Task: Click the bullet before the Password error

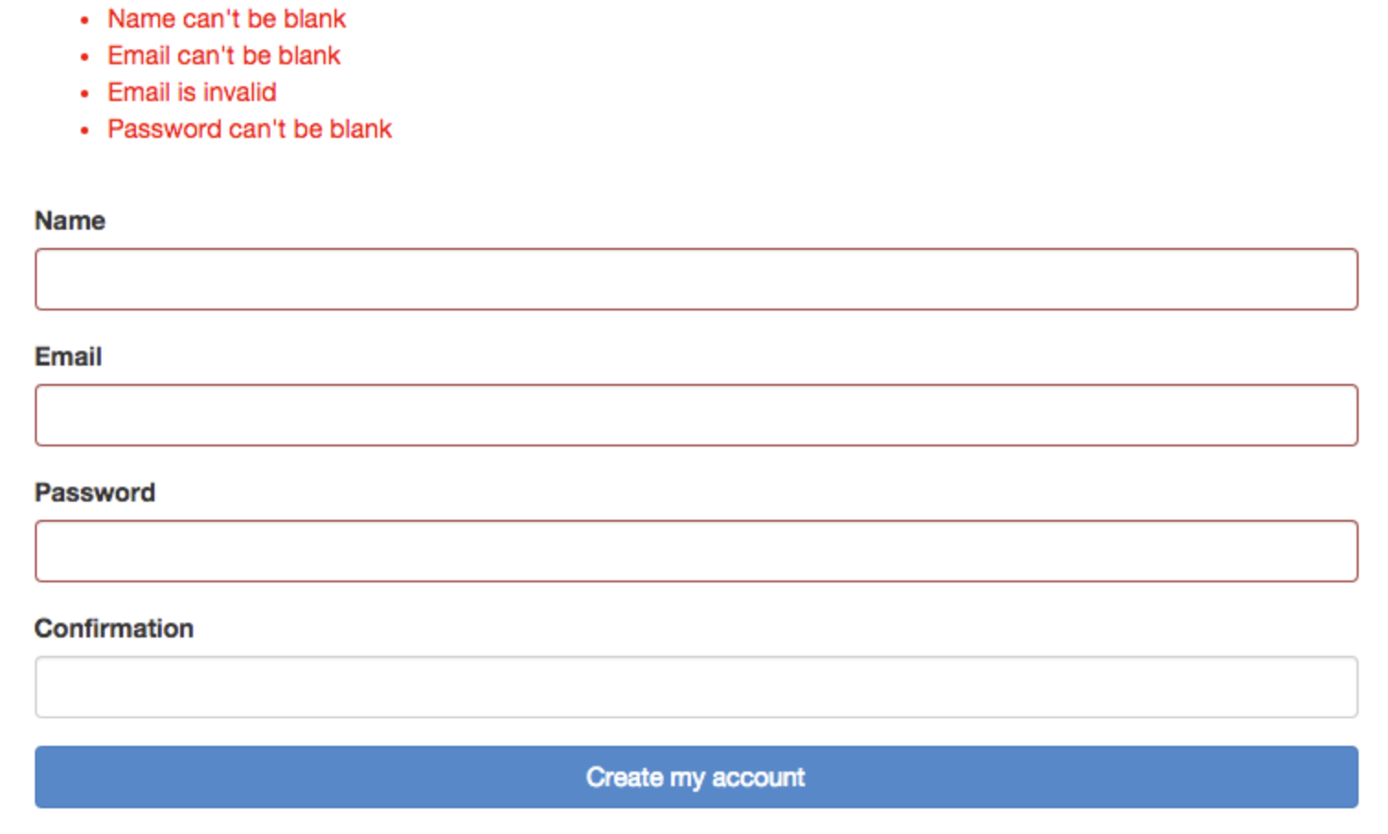Action: pos(85,130)
